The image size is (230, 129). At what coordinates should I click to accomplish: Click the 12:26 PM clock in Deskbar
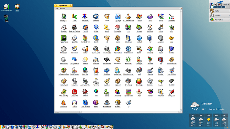226,4
